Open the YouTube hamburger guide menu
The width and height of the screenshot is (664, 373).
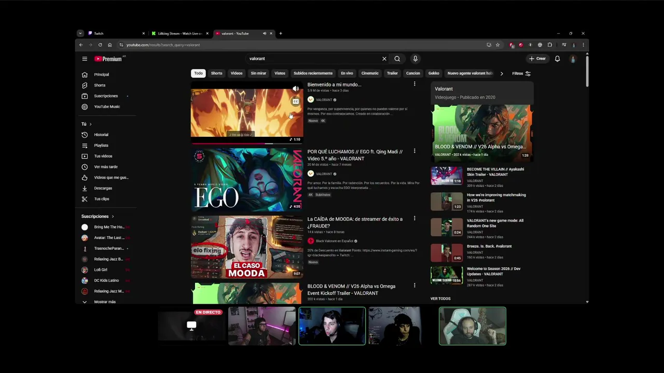coord(85,59)
